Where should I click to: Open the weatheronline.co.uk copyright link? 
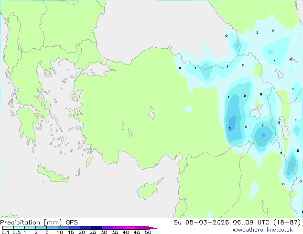[263, 230]
